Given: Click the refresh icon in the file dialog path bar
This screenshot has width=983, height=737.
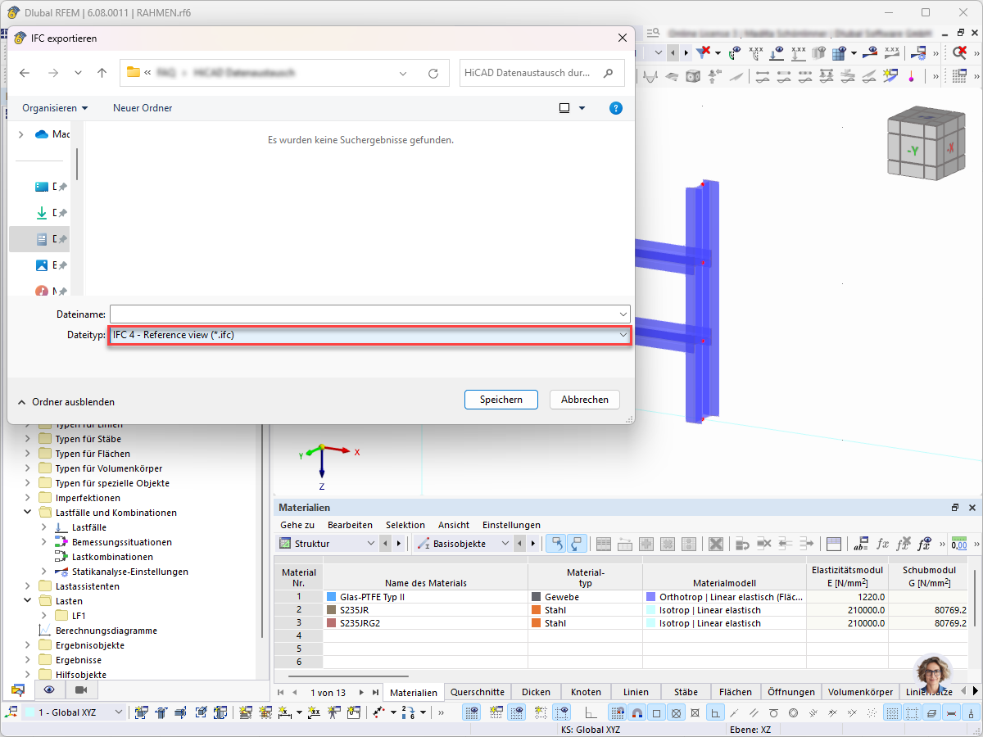Looking at the screenshot, I should pos(433,72).
